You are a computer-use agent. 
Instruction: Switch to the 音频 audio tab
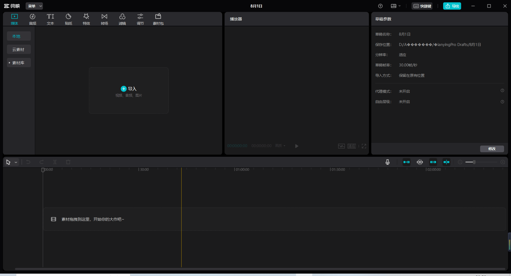(32, 19)
